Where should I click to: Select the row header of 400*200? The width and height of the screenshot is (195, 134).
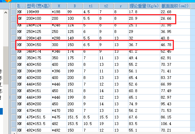pyautogui.click(x=14, y=78)
